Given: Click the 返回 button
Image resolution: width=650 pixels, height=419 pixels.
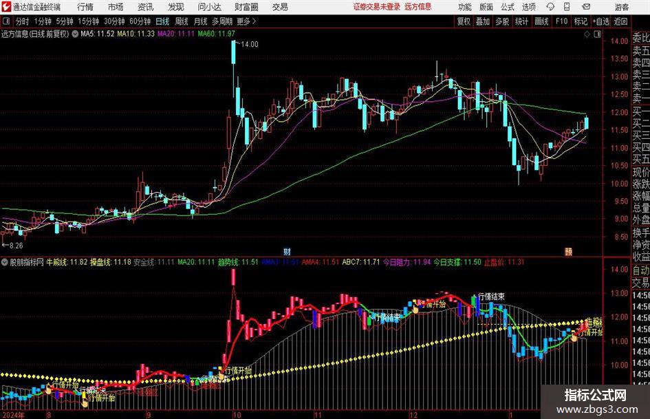Looking at the screenshot, I should [620, 21].
